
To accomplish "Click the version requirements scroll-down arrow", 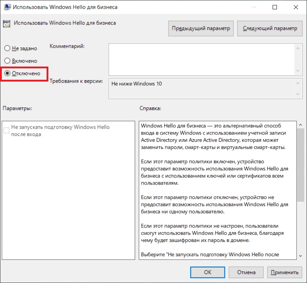I will [x=298, y=94].
